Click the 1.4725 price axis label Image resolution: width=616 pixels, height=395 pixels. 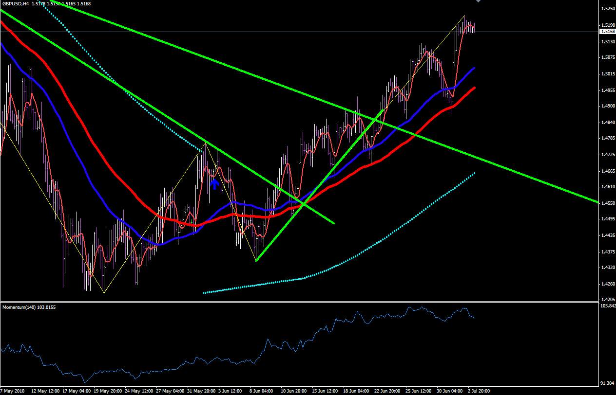click(x=608, y=155)
